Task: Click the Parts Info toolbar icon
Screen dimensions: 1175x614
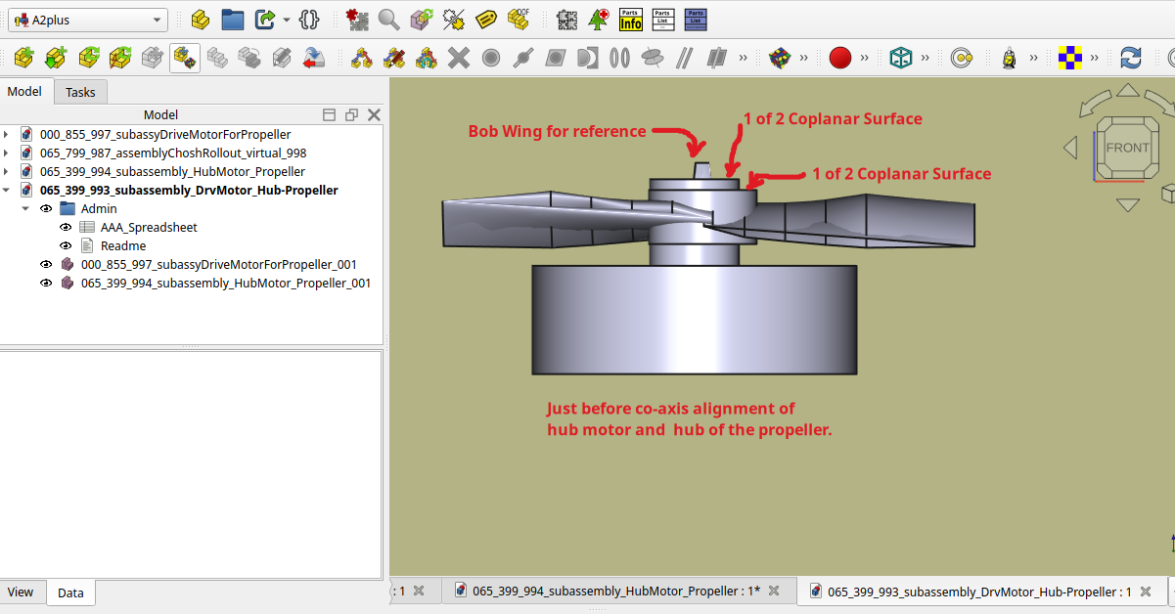Action: (x=631, y=20)
